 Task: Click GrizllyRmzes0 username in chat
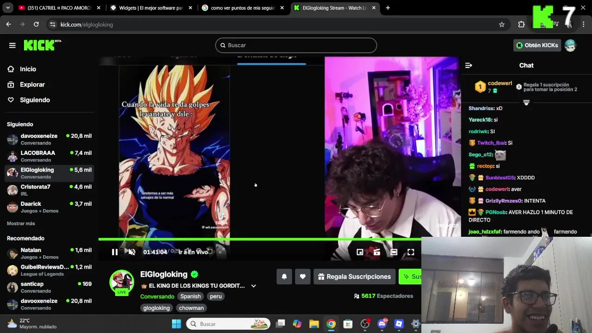(x=504, y=201)
